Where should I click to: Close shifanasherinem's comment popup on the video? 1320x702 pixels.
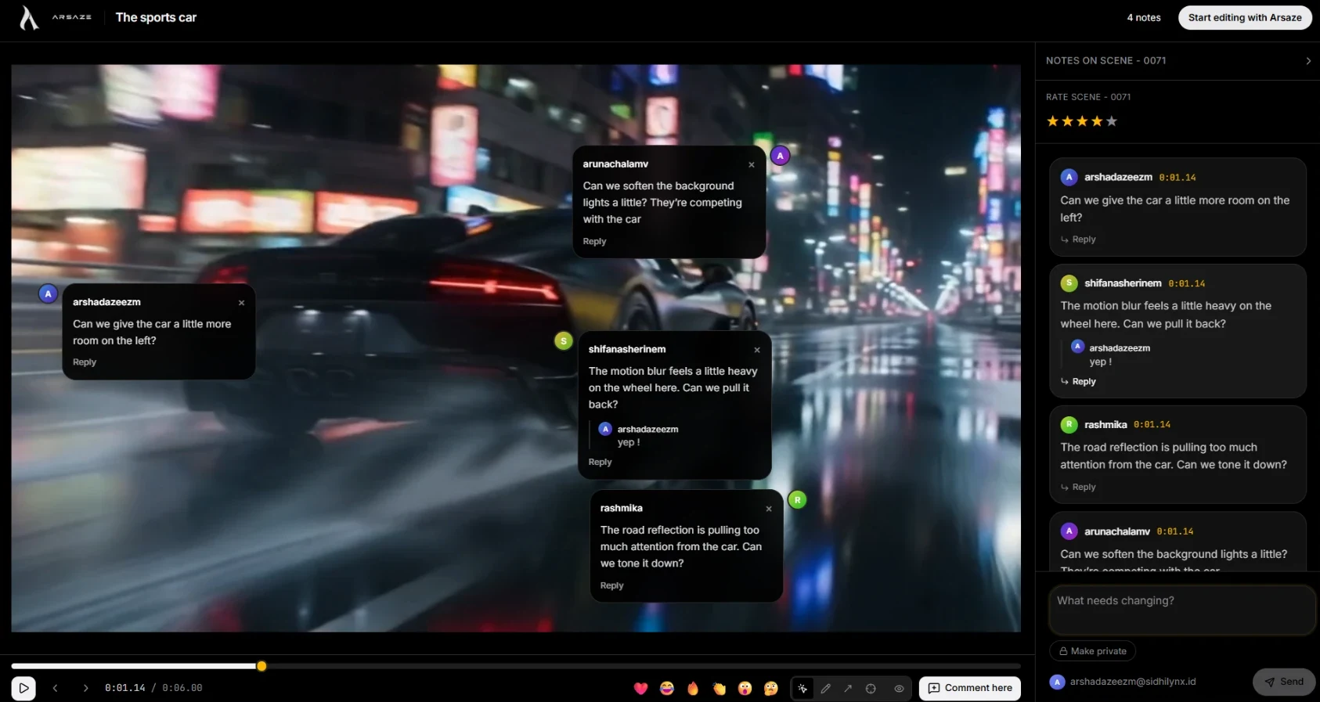pos(757,350)
